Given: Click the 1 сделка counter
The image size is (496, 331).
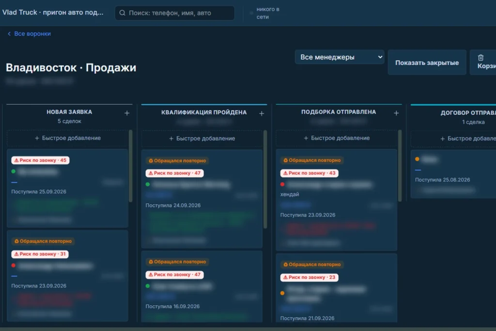Looking at the screenshot, I should click(x=473, y=122).
